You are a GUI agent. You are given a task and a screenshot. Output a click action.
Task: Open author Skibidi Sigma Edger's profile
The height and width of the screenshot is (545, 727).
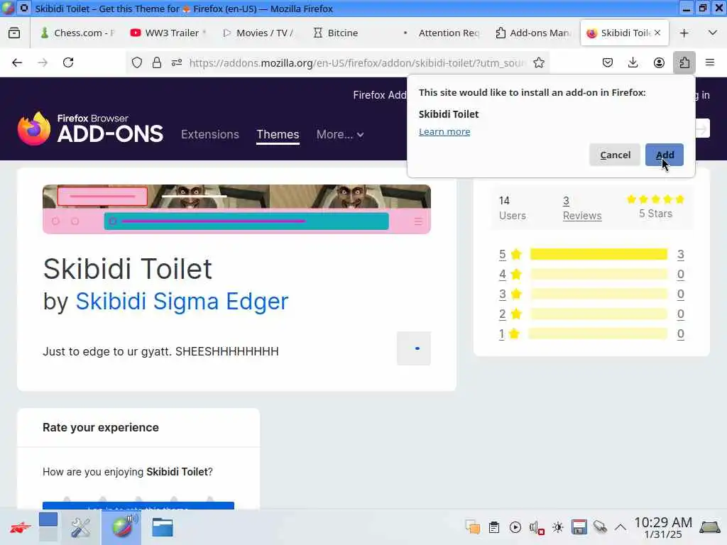(x=182, y=301)
